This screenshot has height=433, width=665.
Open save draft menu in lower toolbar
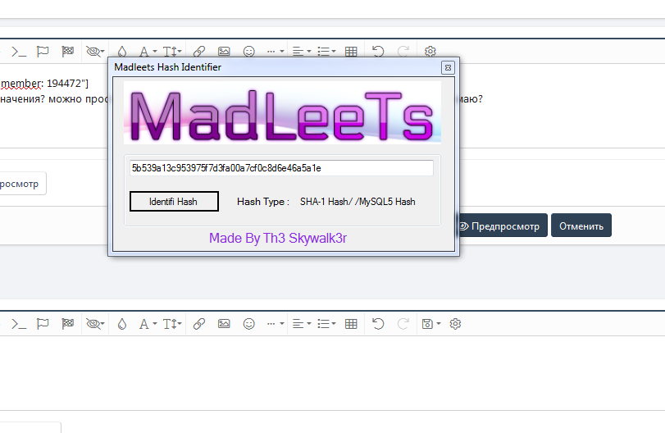coord(431,324)
